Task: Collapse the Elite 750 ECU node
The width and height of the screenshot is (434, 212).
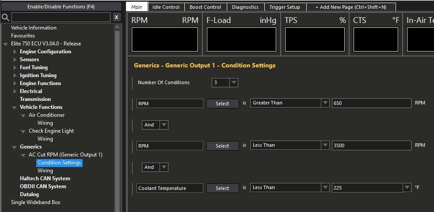Action: tap(5, 44)
